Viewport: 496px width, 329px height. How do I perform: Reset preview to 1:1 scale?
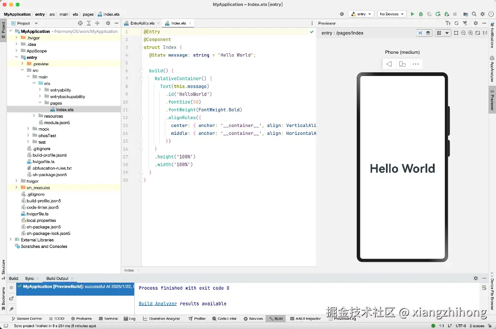coord(485,33)
